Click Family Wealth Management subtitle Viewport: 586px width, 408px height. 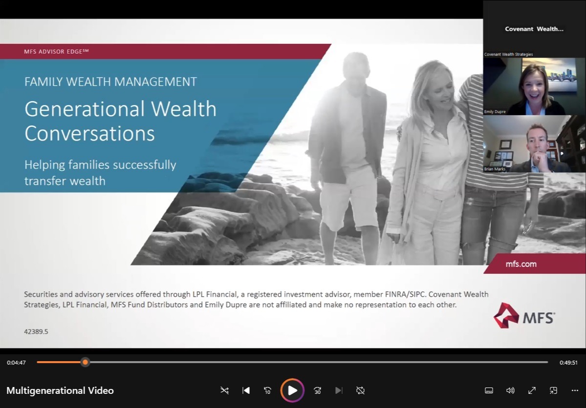[110, 82]
